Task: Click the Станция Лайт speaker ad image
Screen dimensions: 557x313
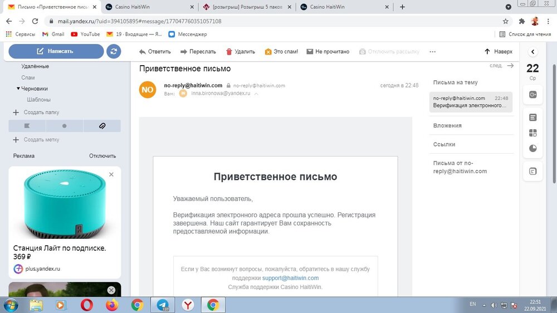Action: 65,204
